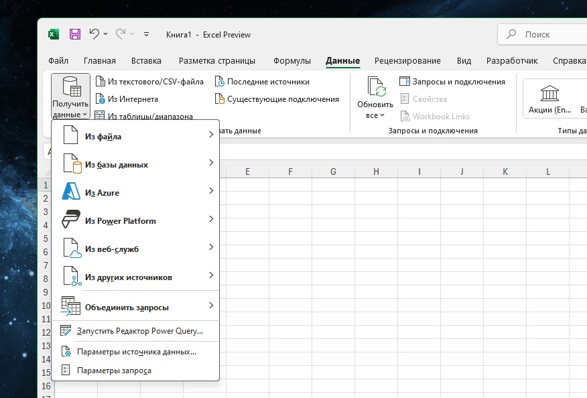Select column F header
Viewport: 587px width, 398px height.
point(291,172)
